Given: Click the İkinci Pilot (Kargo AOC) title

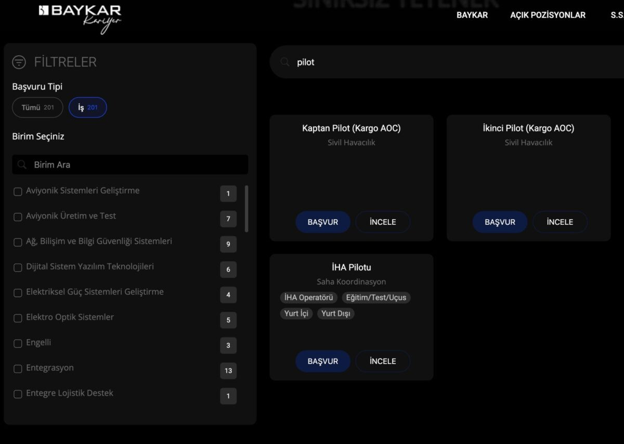Looking at the screenshot, I should coord(528,128).
